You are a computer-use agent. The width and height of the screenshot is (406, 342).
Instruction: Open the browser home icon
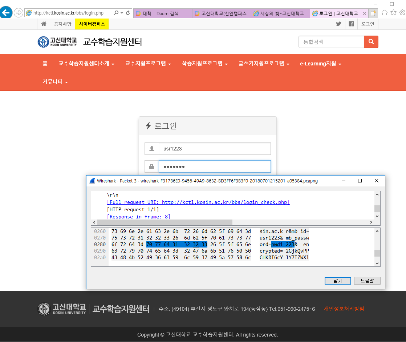pyautogui.click(x=385, y=12)
